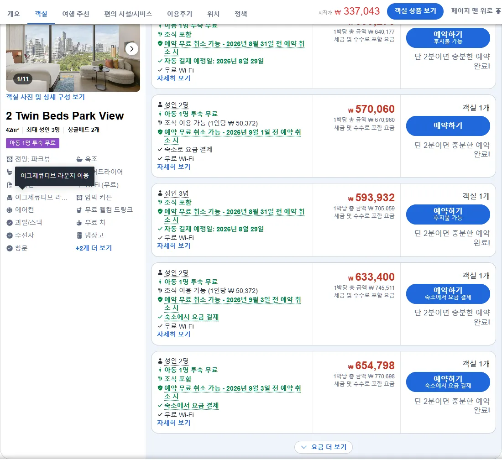Image resolution: width=502 pixels, height=460 pixels.
Task: Click the breakfast fork icon in the ₩654,798 card
Action: tap(160, 379)
